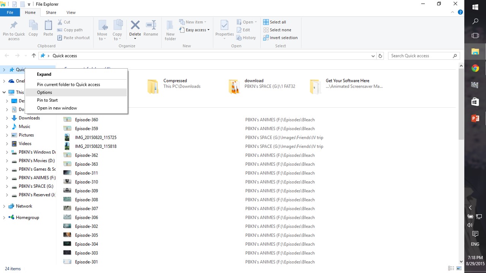The image size is (486, 273).
Task: Click the Delete icon in the ribbon
Action: point(135,26)
